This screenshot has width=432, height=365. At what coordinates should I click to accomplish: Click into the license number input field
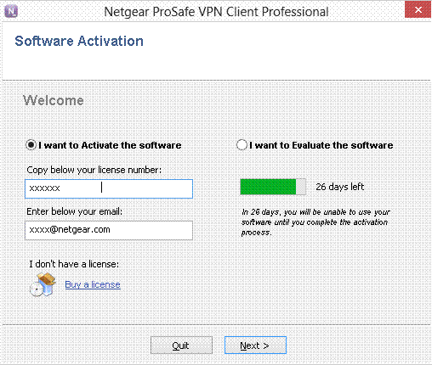coord(109,188)
